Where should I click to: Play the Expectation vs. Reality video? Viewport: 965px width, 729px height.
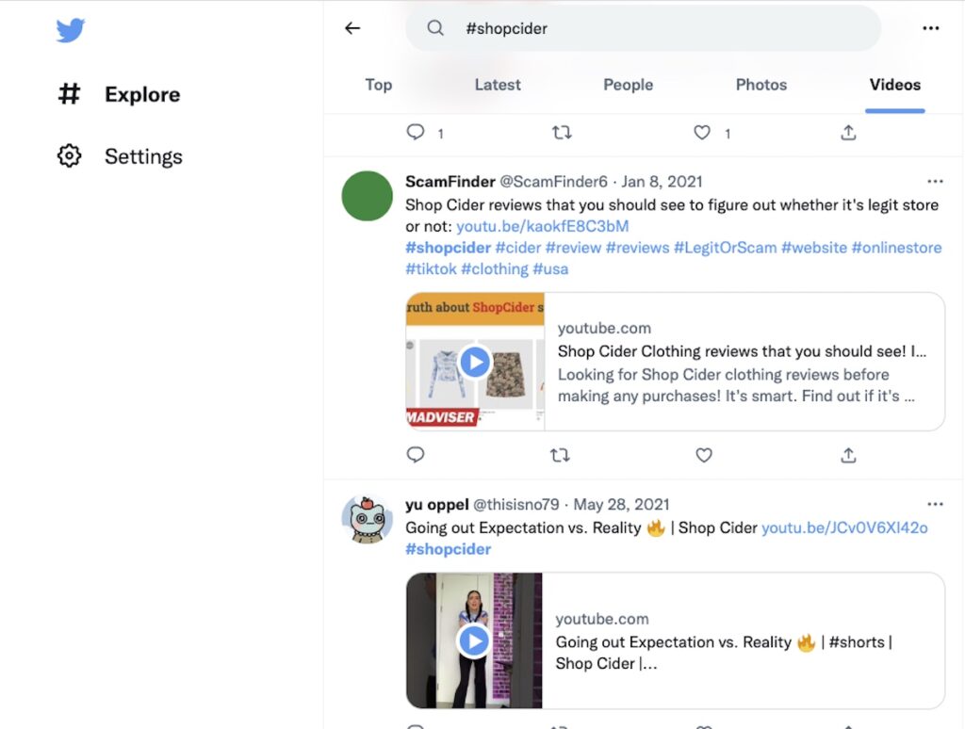tap(474, 641)
